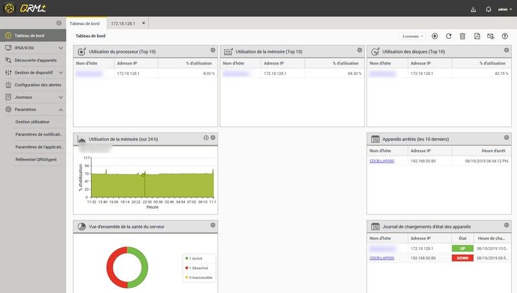
Task: Open the notifications bell
Action: pyautogui.click(x=489, y=10)
